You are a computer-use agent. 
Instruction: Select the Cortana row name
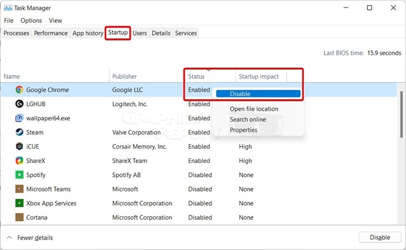(x=37, y=218)
